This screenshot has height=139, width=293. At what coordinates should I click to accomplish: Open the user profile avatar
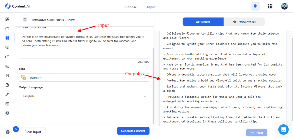[284, 6]
